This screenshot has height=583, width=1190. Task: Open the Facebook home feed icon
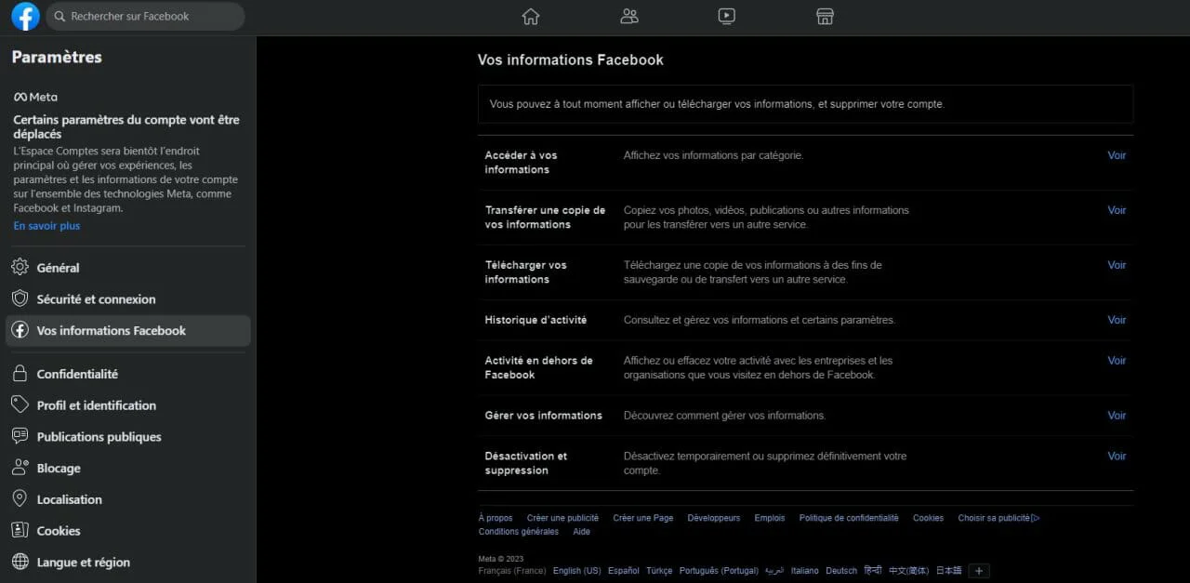pos(530,16)
